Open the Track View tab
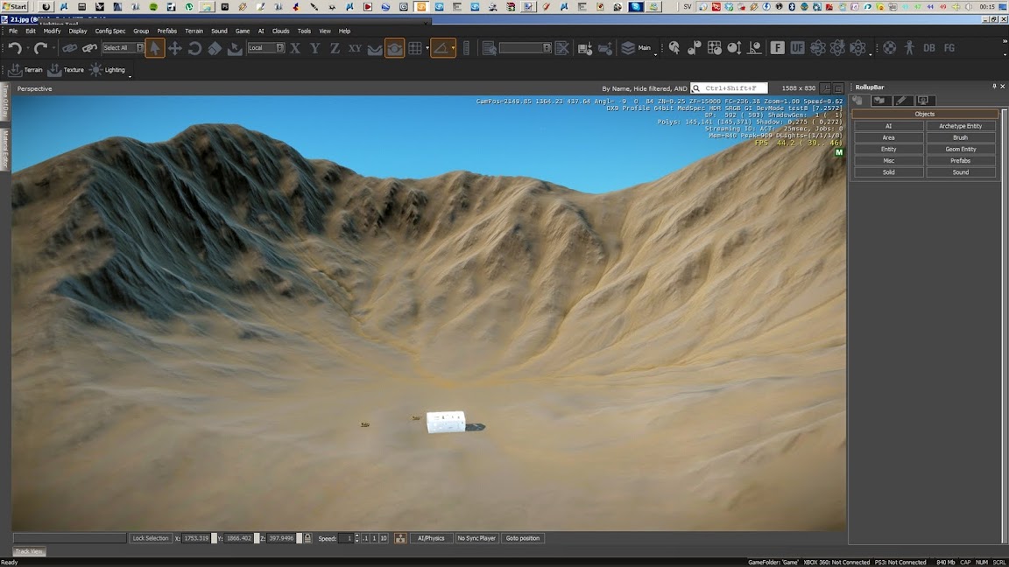 tap(28, 551)
